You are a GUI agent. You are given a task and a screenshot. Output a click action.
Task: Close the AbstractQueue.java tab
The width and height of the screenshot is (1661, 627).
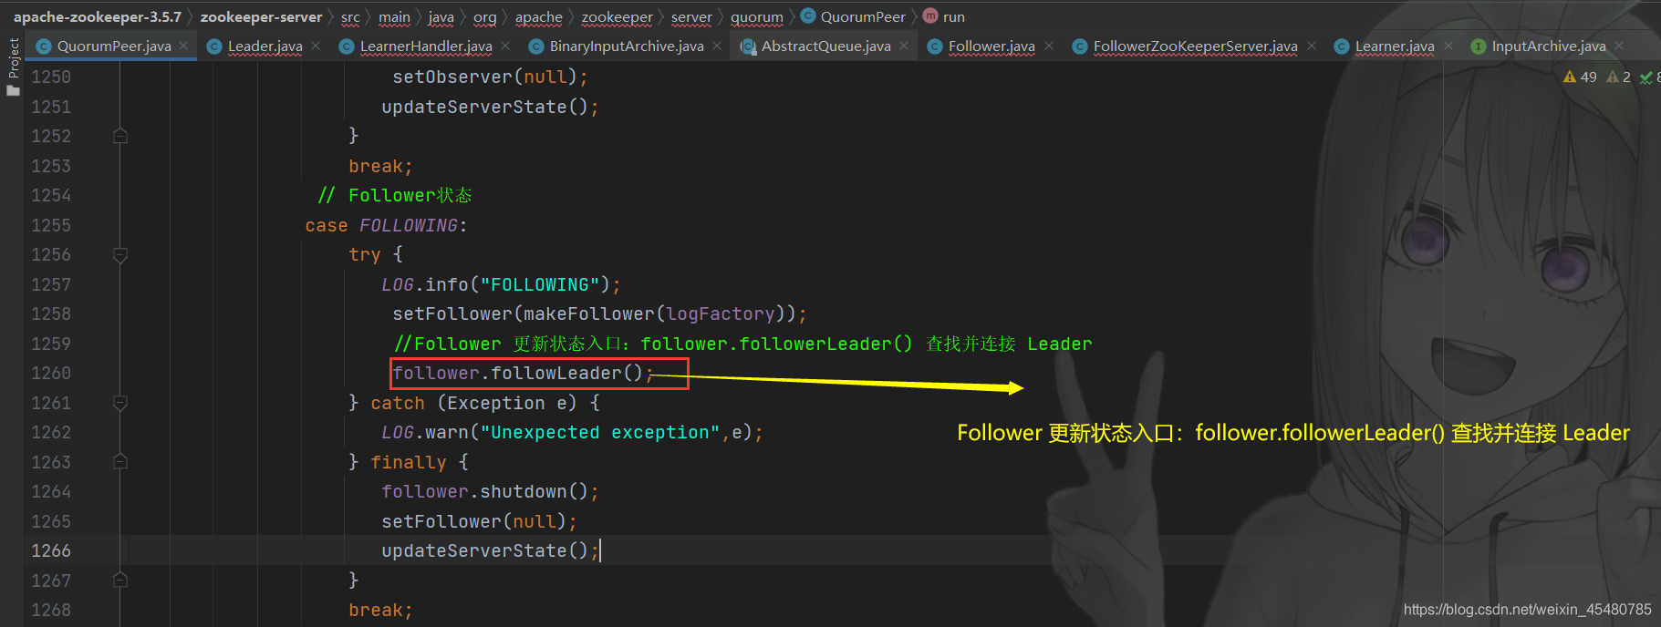pyautogui.click(x=904, y=46)
